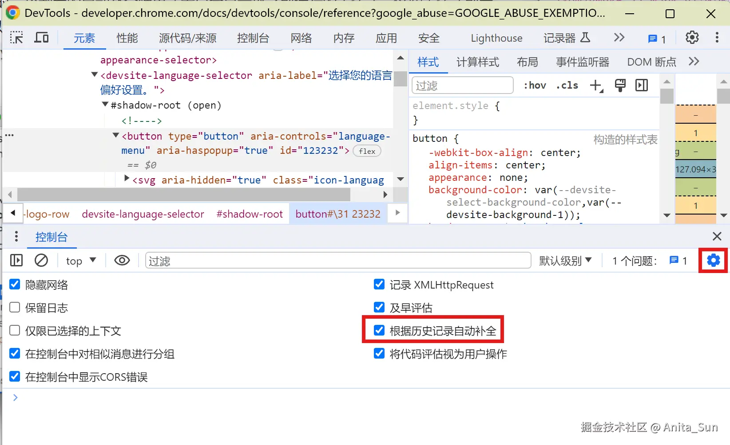Viewport: 730px width, 445px height.
Task: Select the #shadow-root breadcrumb
Action: point(250,214)
